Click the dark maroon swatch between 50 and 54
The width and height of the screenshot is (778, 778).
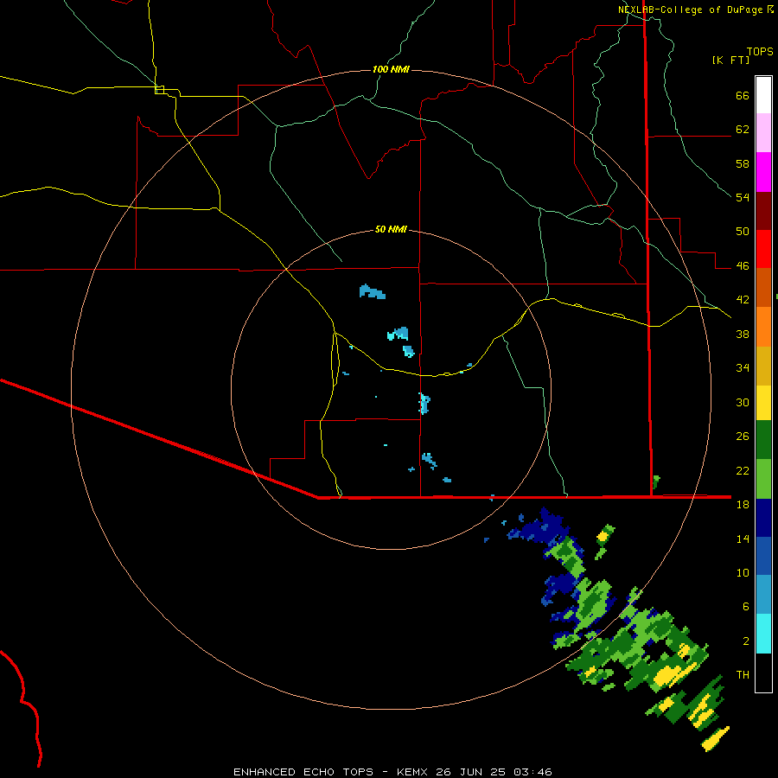pos(763,211)
